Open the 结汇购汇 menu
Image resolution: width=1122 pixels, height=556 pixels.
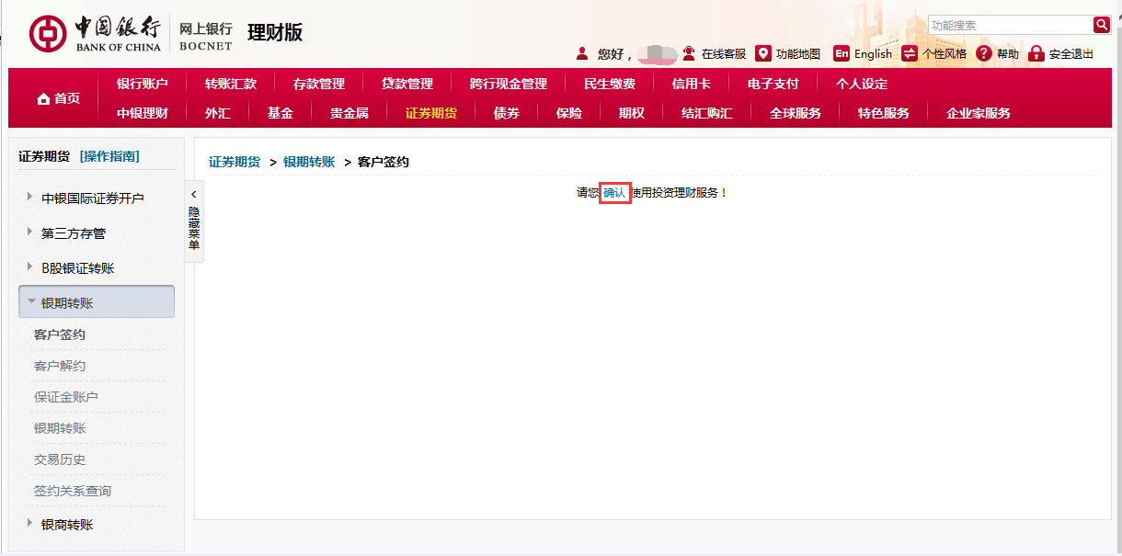click(x=707, y=113)
